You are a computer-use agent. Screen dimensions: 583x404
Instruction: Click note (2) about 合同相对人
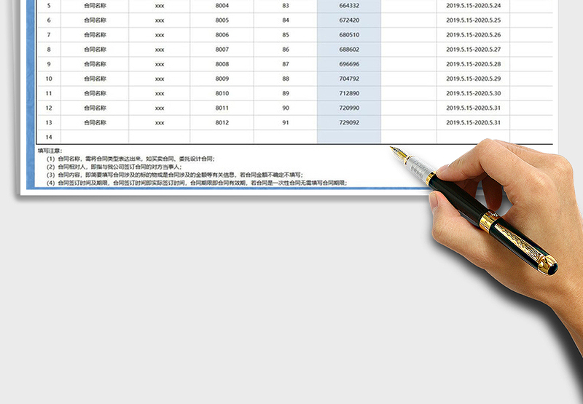(x=114, y=167)
